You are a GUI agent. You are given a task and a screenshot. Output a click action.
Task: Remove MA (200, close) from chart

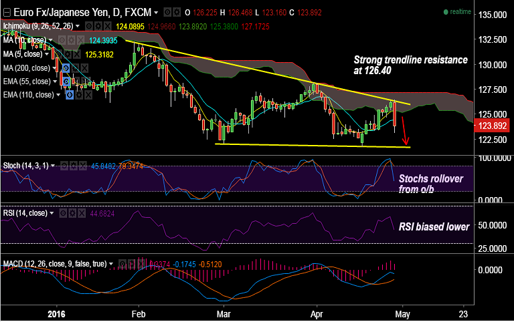(x=84, y=68)
